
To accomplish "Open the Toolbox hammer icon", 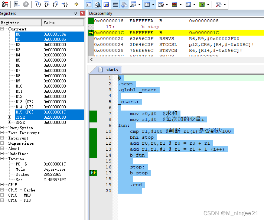I will (218, 4).
